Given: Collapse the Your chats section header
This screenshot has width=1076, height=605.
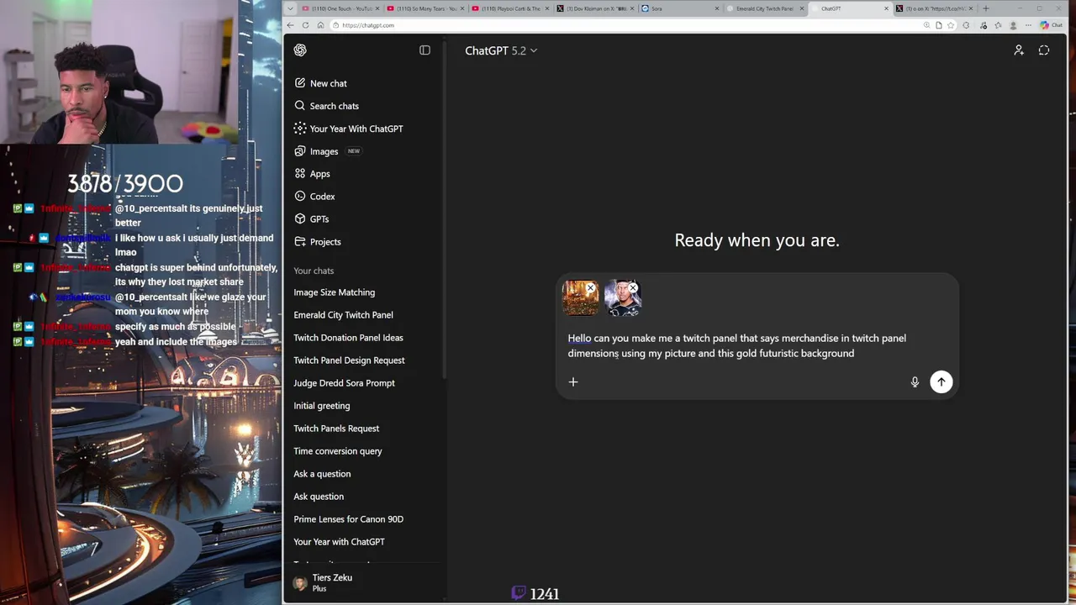Looking at the screenshot, I should pyautogui.click(x=314, y=271).
